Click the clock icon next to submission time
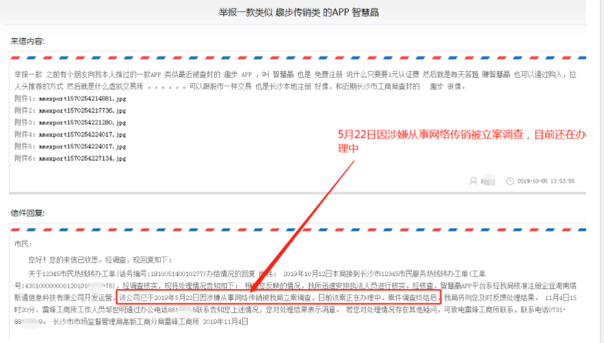Image resolution: width=604 pixels, height=343 pixels. [510, 181]
